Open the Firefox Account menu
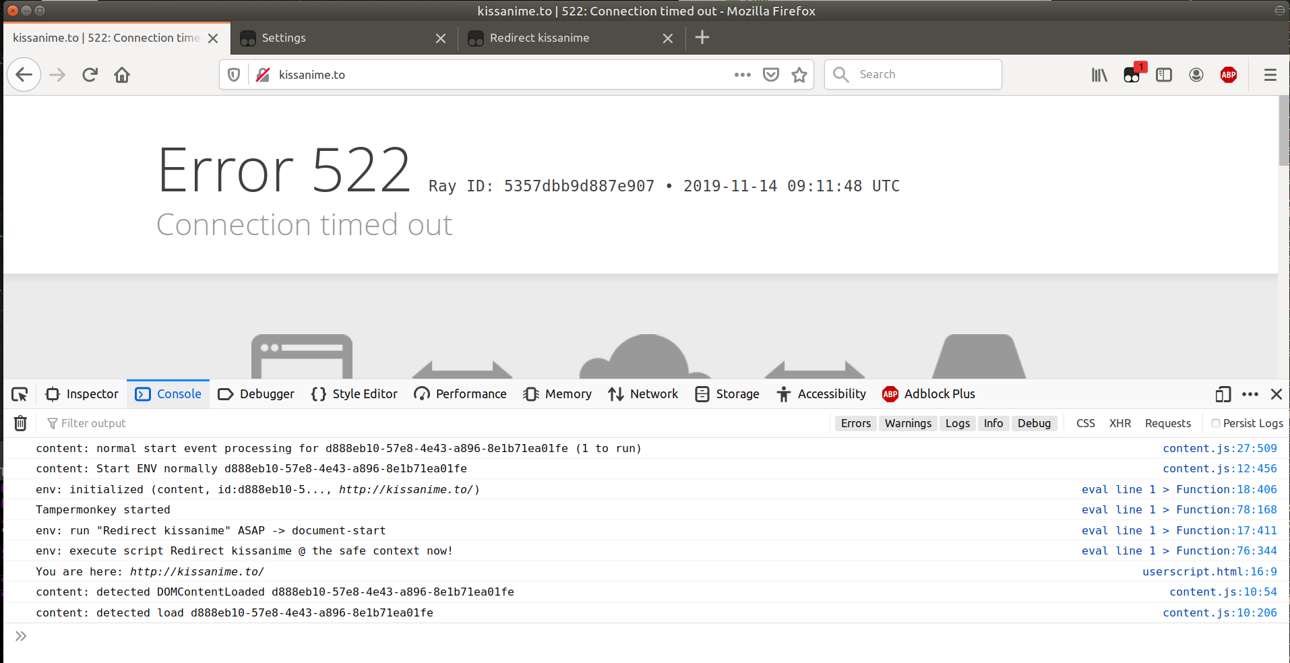This screenshot has width=1290, height=663. 1196,74
